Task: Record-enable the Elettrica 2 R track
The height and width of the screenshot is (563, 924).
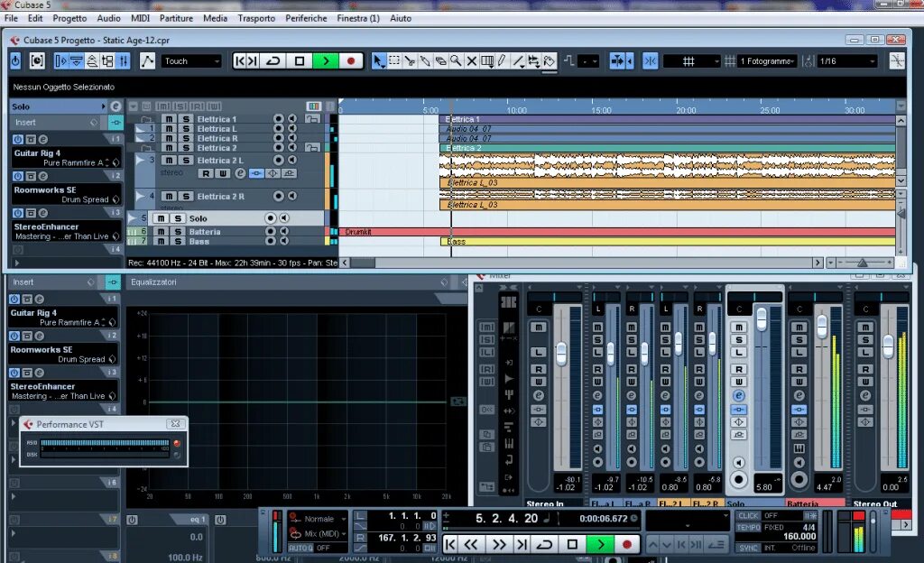Action: 278,196
